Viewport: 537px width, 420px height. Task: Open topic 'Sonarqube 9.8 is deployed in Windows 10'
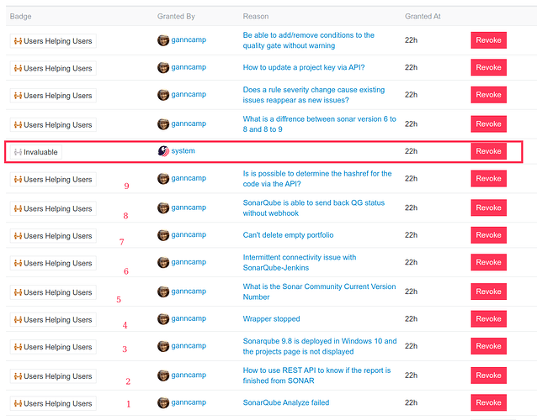point(320,346)
